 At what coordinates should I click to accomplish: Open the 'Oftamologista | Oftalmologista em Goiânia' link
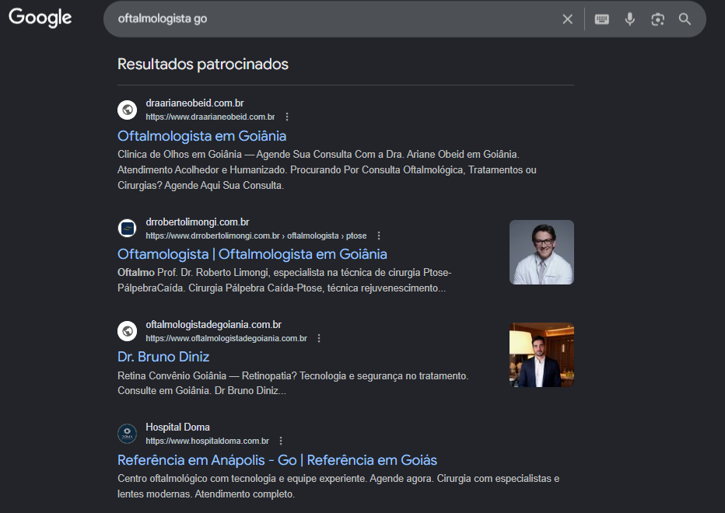(252, 254)
